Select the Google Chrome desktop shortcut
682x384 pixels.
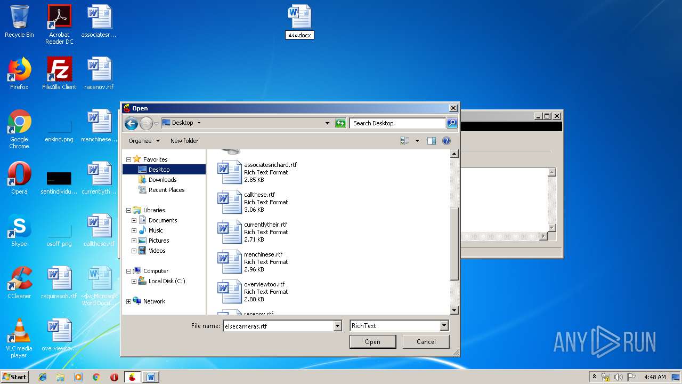pos(19,129)
